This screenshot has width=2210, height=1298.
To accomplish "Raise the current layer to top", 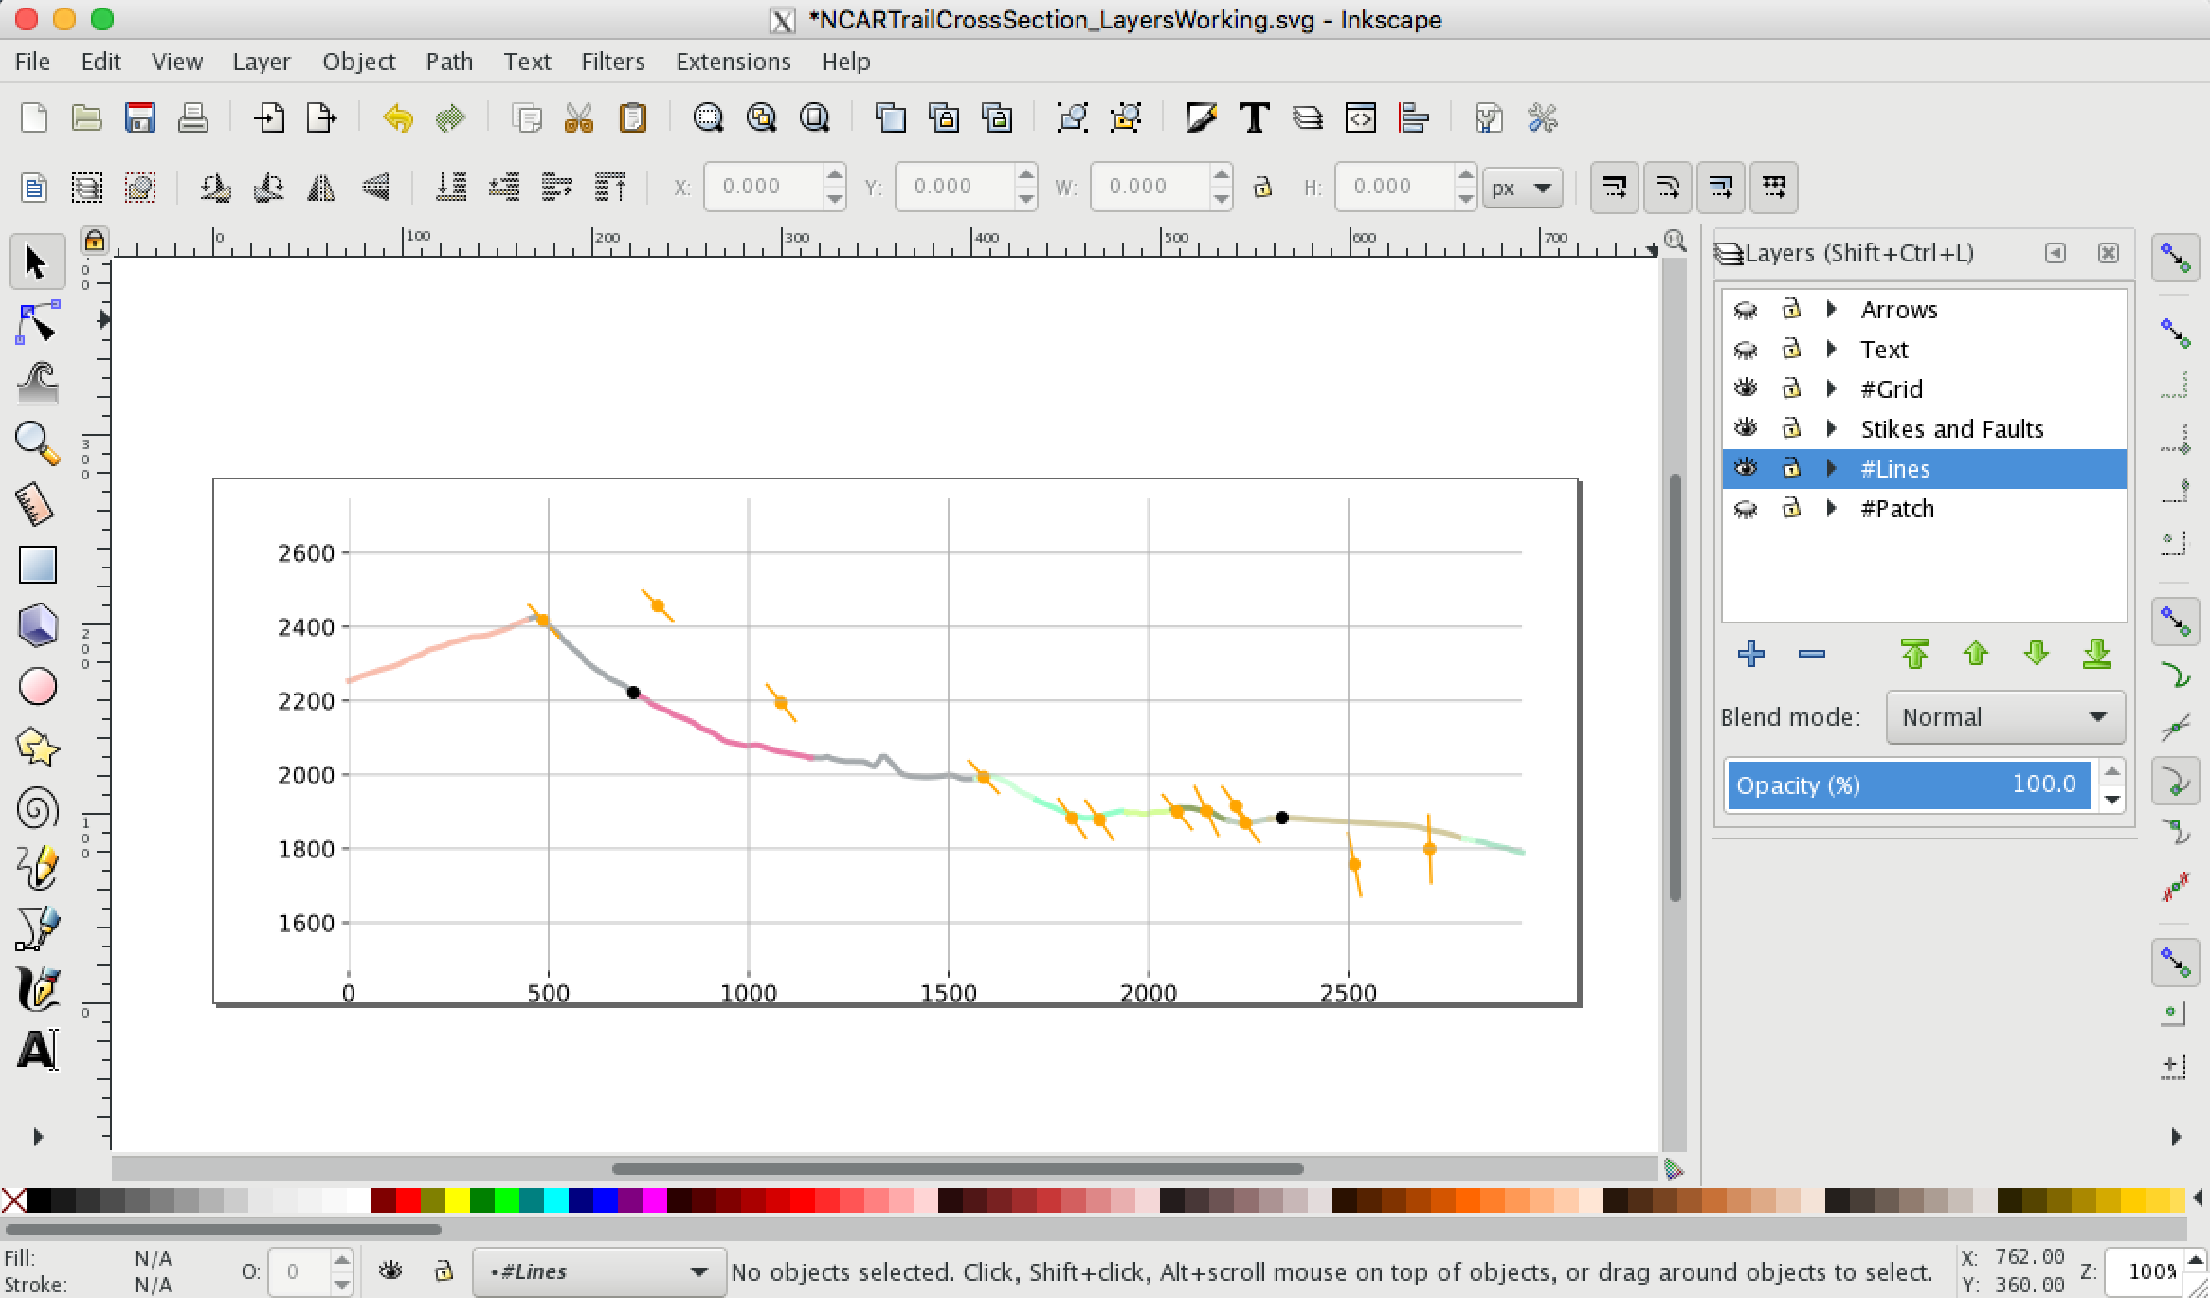I will click(1914, 654).
